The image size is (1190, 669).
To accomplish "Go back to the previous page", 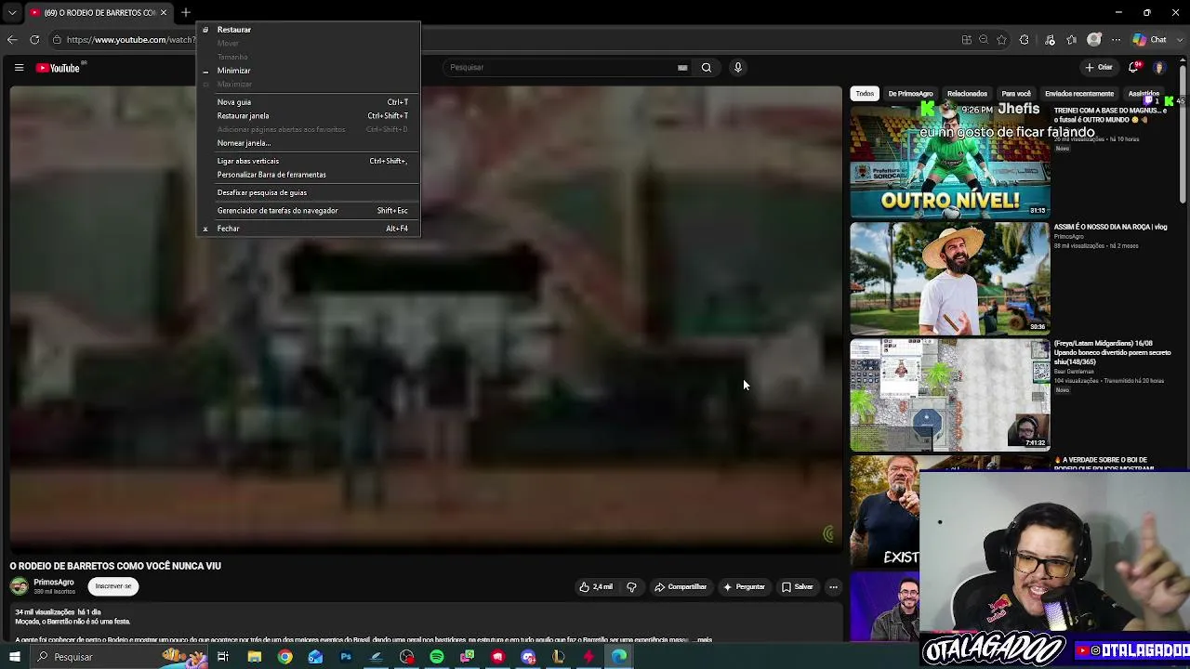I will (12, 40).
